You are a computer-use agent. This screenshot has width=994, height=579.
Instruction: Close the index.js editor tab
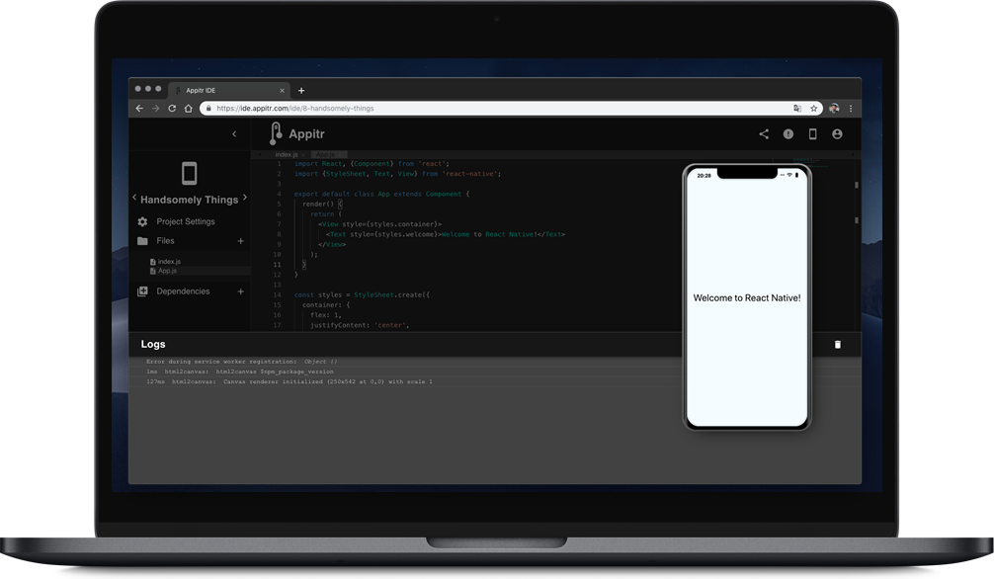point(303,155)
